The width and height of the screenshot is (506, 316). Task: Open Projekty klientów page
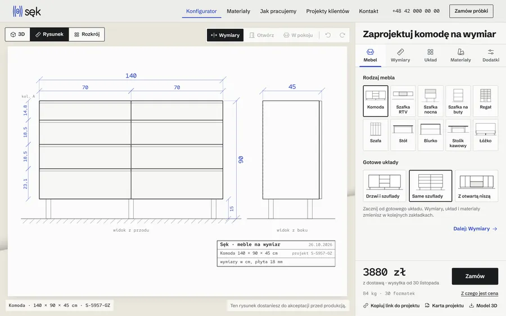point(328,11)
